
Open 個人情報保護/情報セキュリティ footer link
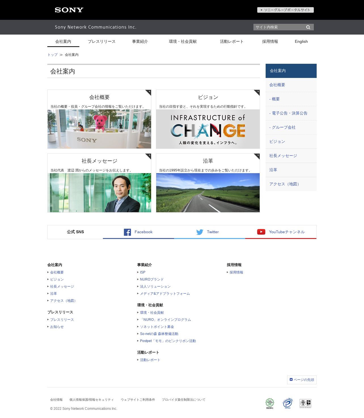[x=92, y=400]
